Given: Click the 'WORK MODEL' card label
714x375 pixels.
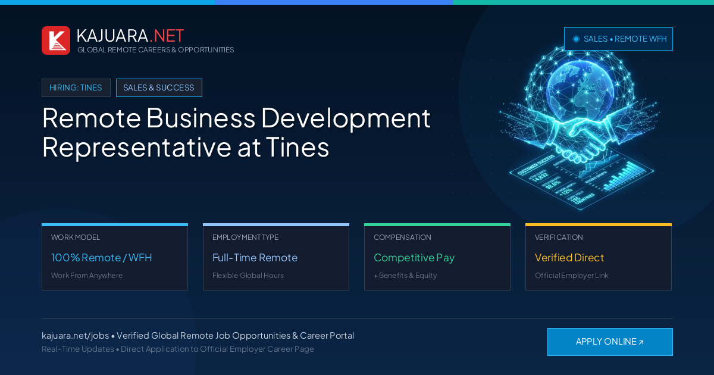Looking at the screenshot, I should pos(76,237).
